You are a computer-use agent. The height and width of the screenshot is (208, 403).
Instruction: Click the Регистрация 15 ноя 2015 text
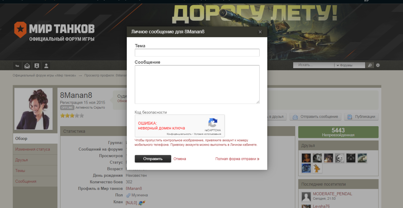point(83,102)
